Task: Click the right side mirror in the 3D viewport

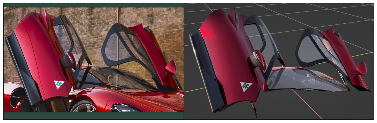Action: coord(361,68)
